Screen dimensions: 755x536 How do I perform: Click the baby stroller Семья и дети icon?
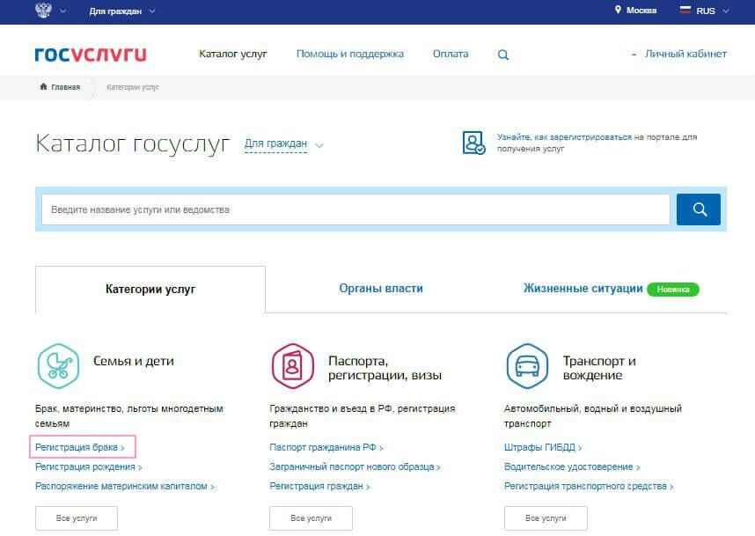pyautogui.click(x=58, y=366)
